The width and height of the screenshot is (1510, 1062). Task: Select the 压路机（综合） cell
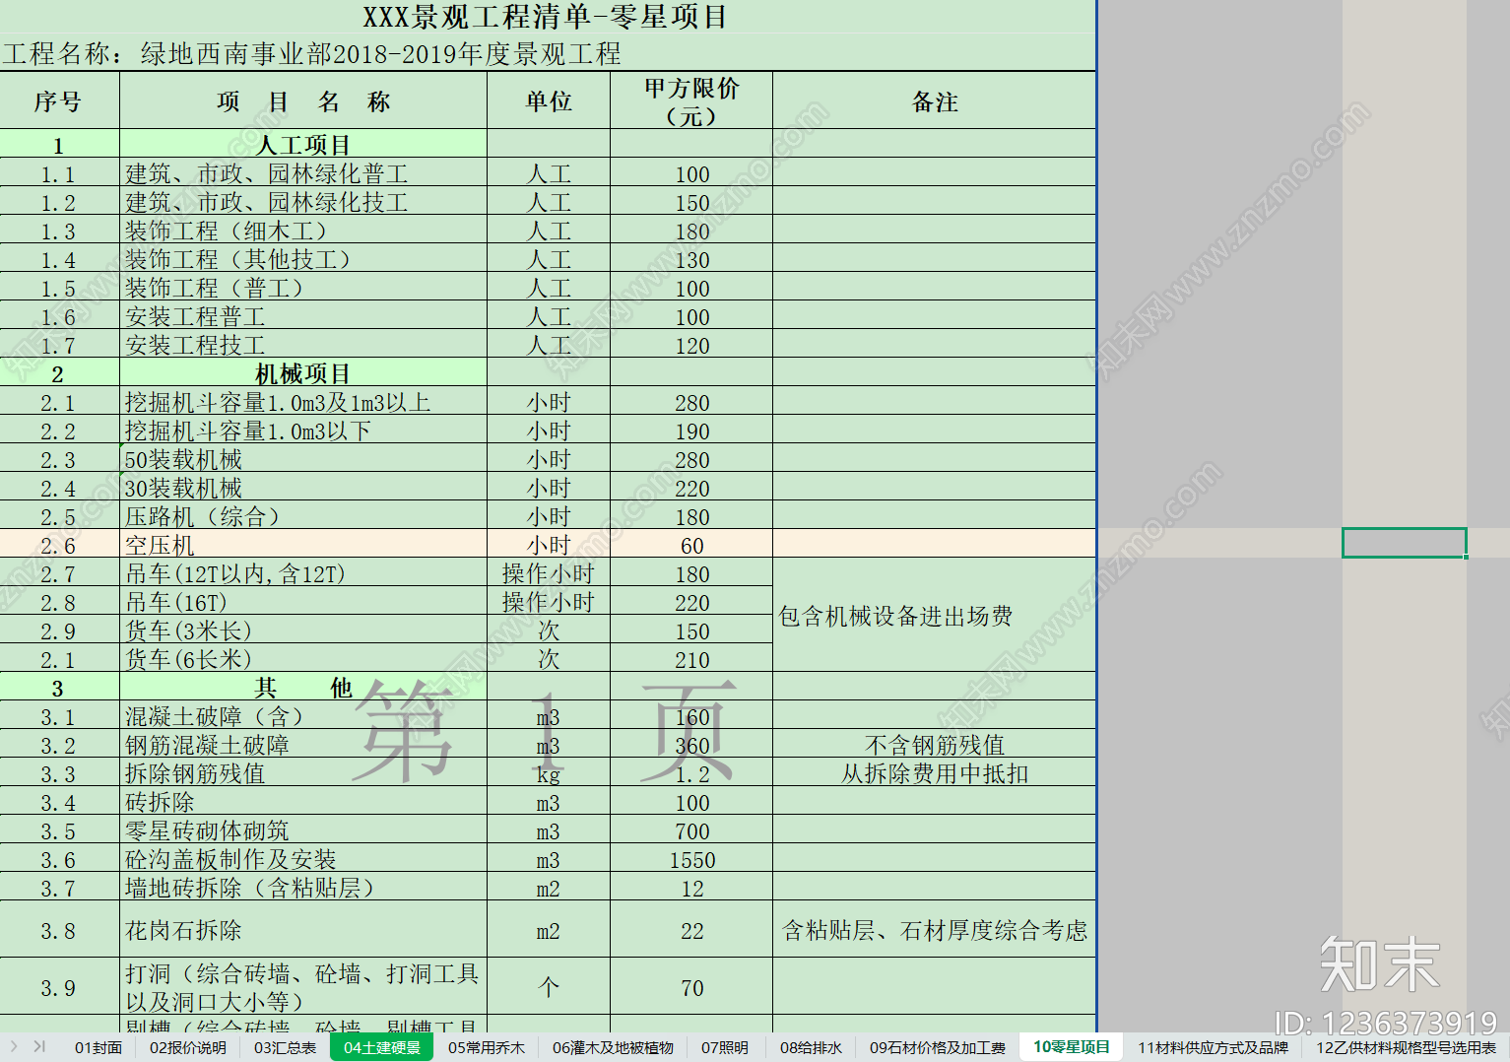pos(303,515)
